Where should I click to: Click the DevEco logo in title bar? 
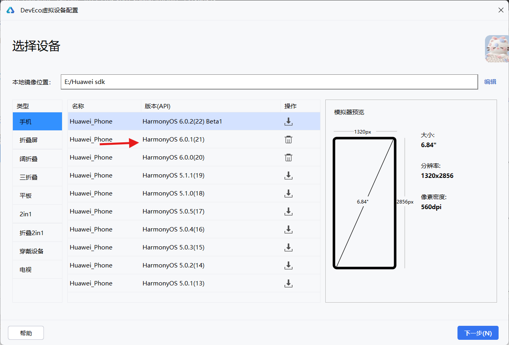10,10
